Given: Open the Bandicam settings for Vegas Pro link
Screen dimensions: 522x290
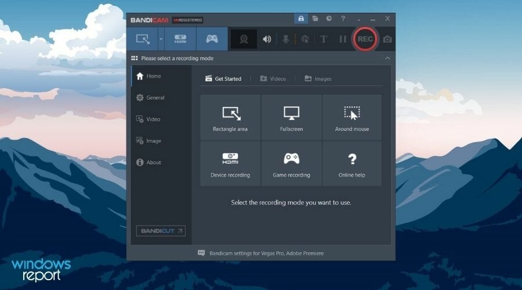Looking at the screenshot, I should point(266,253).
